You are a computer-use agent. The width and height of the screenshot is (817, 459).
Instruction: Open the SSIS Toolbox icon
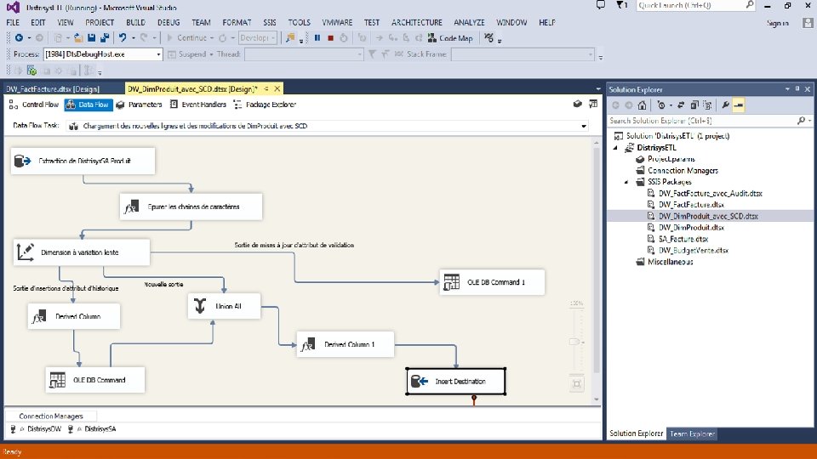(x=577, y=104)
